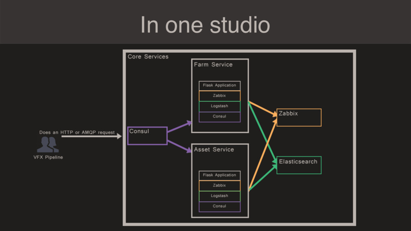Click the 'Core Services' label
Screen dimensions: 411x231
coord(148,57)
